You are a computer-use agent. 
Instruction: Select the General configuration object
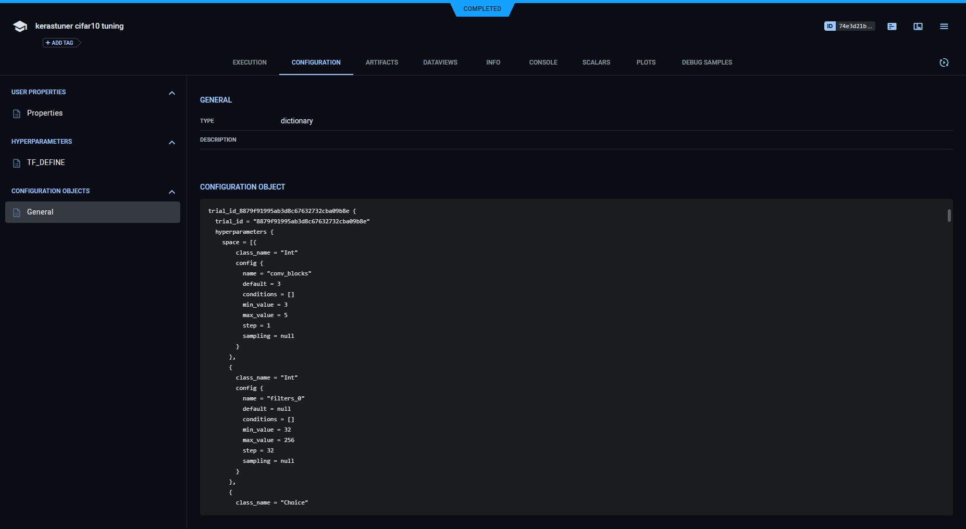click(x=40, y=212)
